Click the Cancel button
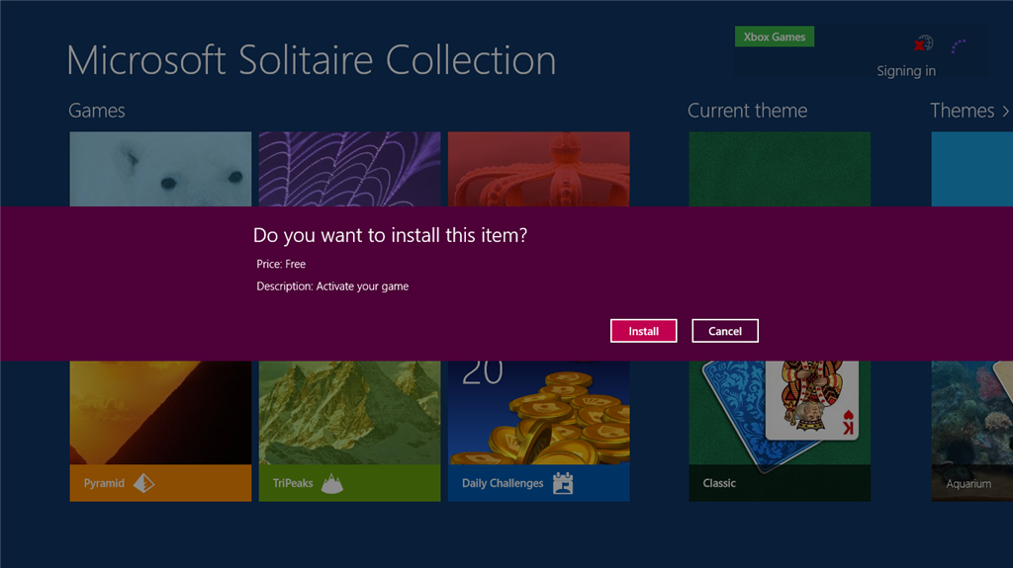Screen dimensions: 1013x568 pyautogui.click(x=725, y=331)
